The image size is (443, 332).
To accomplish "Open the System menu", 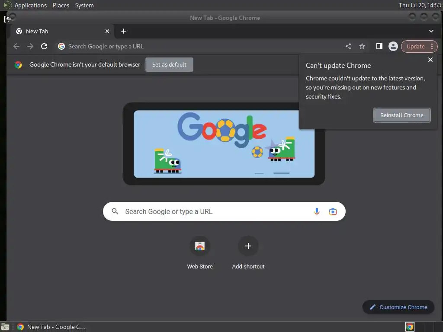I will click(x=84, y=5).
